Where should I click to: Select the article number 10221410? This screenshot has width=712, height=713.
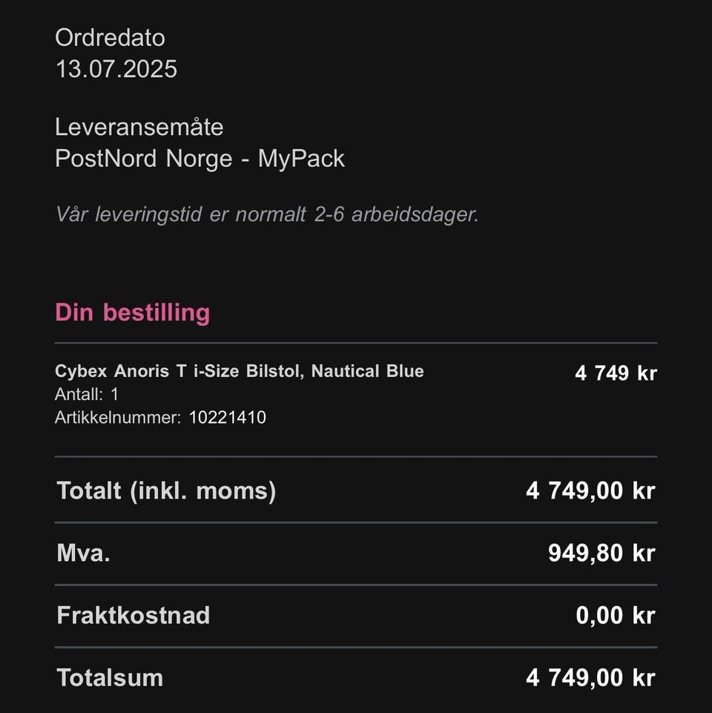[x=227, y=418]
